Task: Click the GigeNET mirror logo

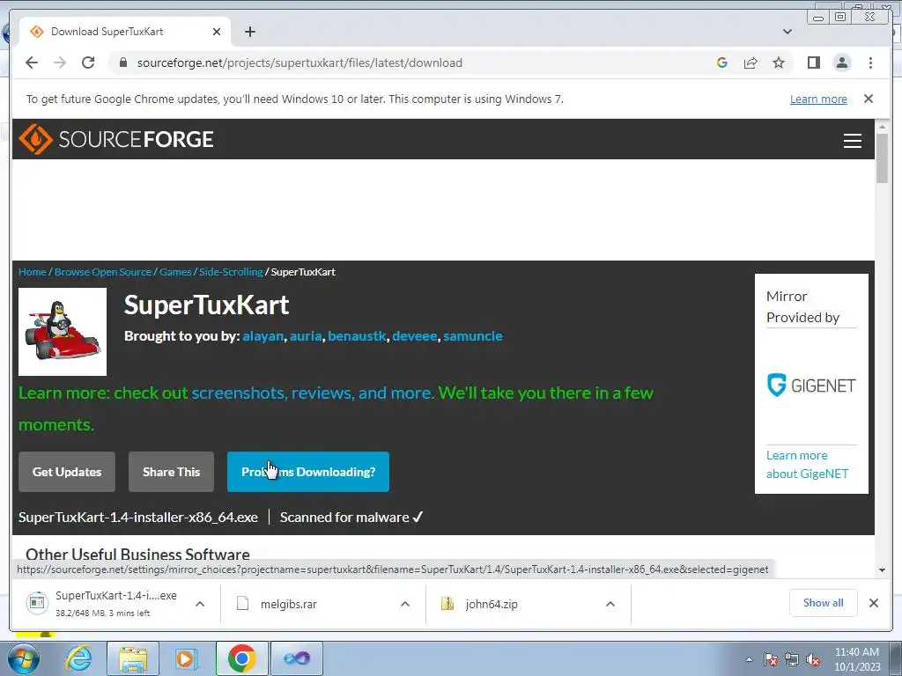Action: pos(811,386)
